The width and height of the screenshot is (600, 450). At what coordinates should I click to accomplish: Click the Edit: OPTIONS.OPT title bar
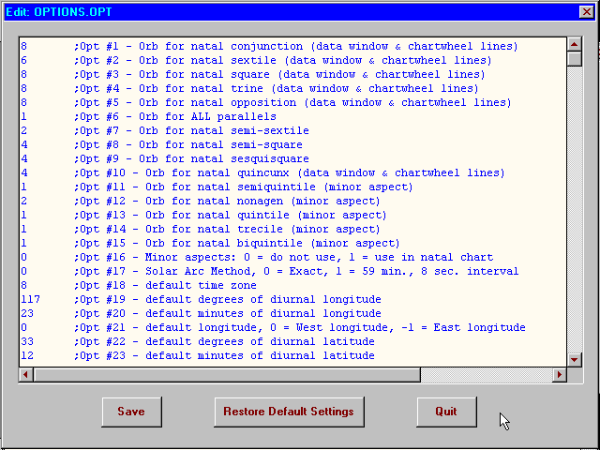click(x=281, y=10)
